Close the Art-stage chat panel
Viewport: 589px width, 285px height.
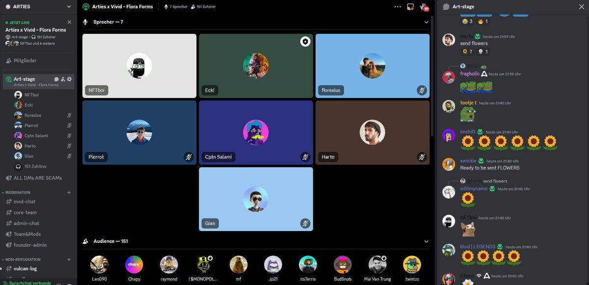pos(581,7)
